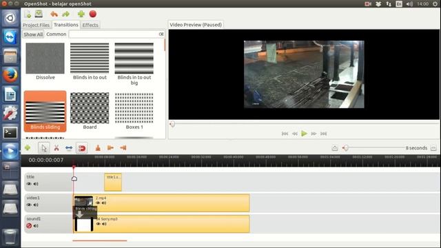Click the zoom in icon right of 8 seconds

click(433, 148)
